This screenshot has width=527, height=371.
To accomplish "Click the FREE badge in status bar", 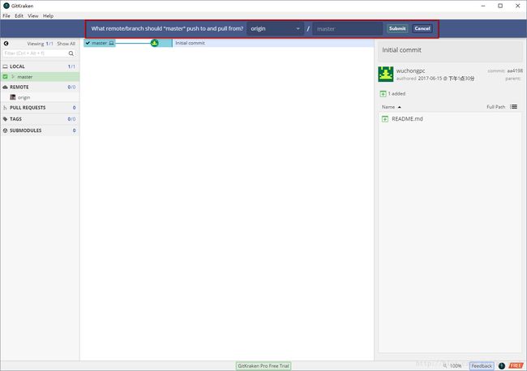I will 516,366.
